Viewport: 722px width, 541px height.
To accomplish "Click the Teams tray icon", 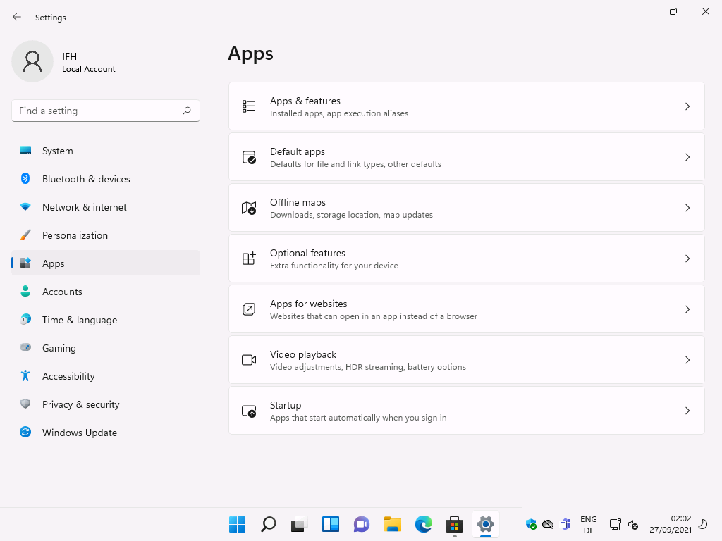I will [x=566, y=524].
